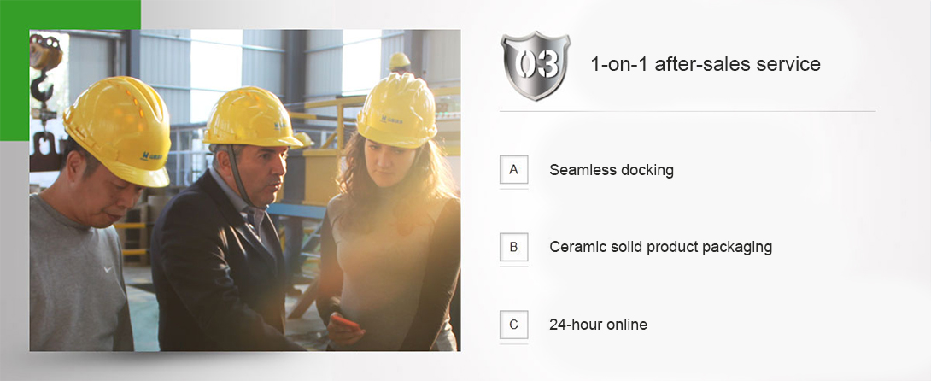This screenshot has width=931, height=381.
Task: Click the green square corner block
Action: (x=70, y=70)
